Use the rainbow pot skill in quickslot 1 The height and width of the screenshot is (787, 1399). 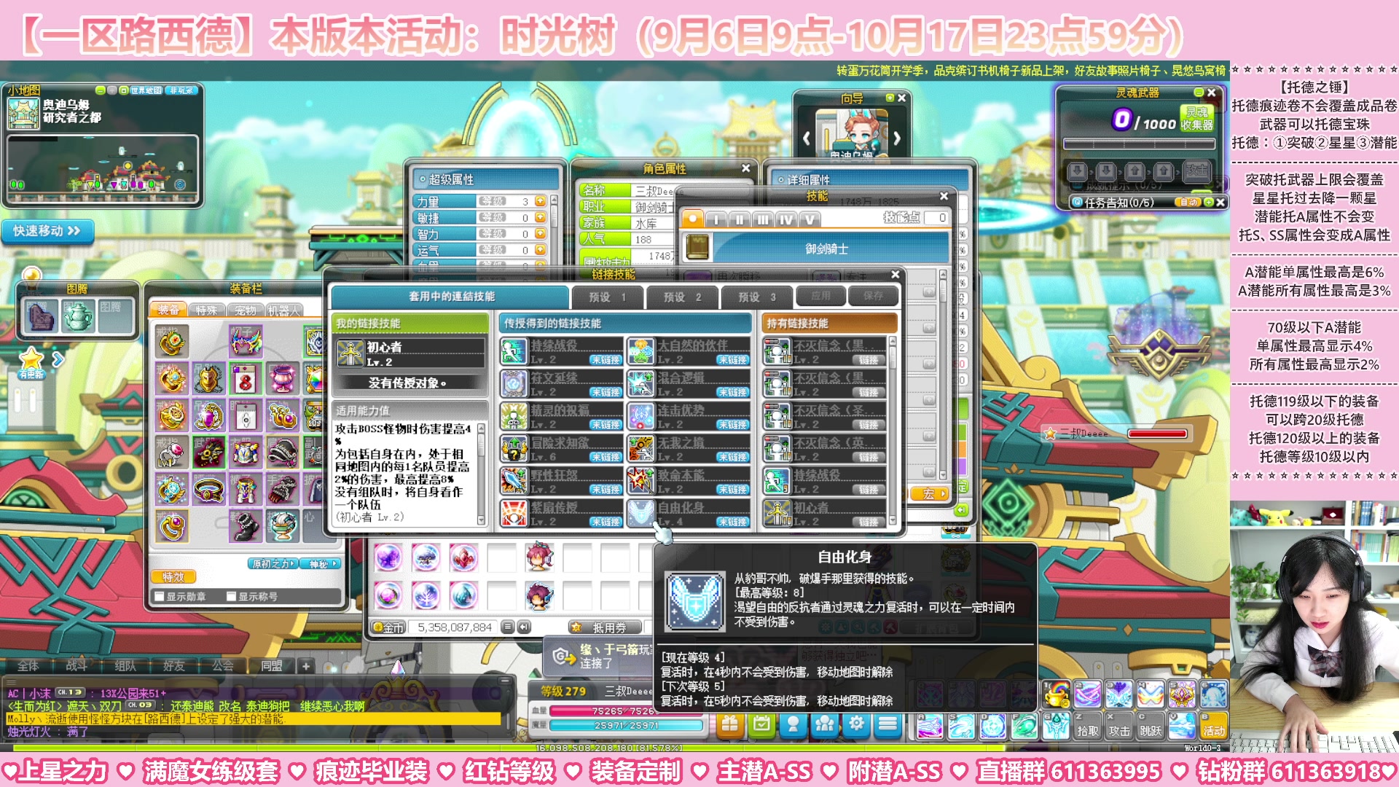[1056, 694]
